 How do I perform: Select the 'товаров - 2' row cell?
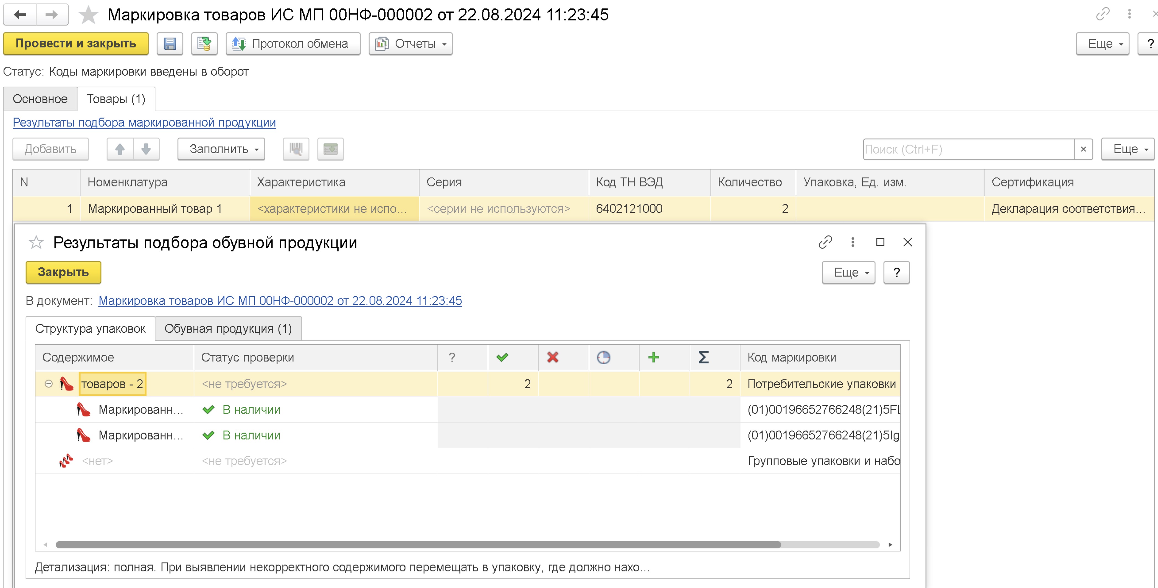click(112, 384)
